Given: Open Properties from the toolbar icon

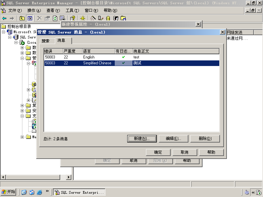Looking at the screenshot, I should [x=47, y=18].
